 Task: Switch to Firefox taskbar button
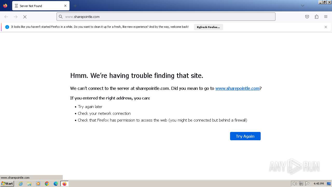coord(65,184)
